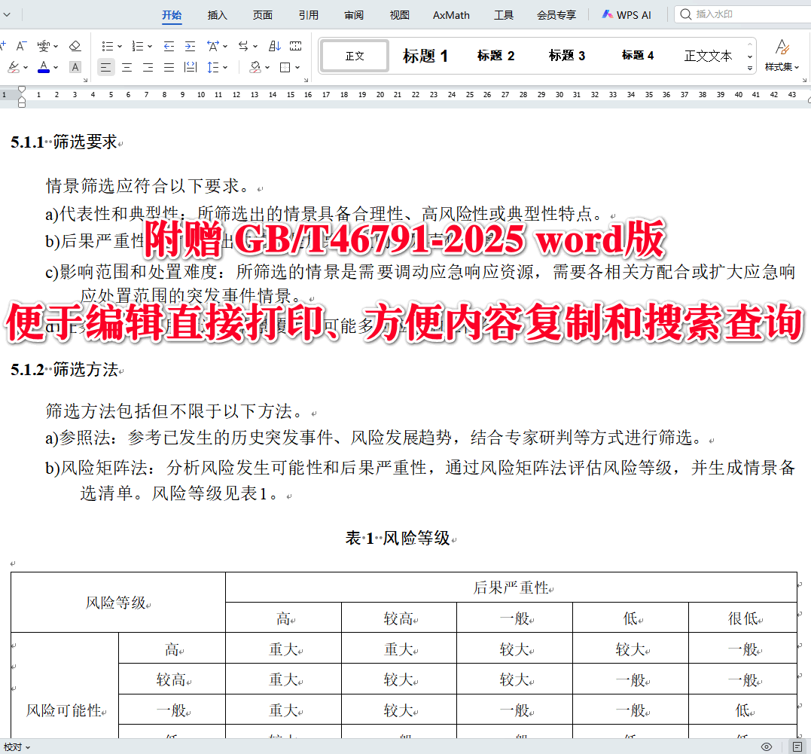This screenshot has width=811, height=754.
Task: Apply highlight with the text highlight pen
Action: point(14,67)
